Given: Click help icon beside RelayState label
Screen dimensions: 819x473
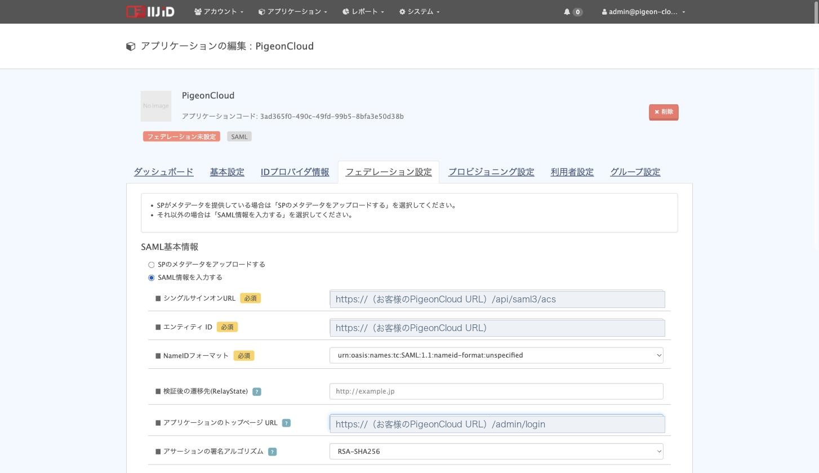Looking at the screenshot, I should (257, 391).
